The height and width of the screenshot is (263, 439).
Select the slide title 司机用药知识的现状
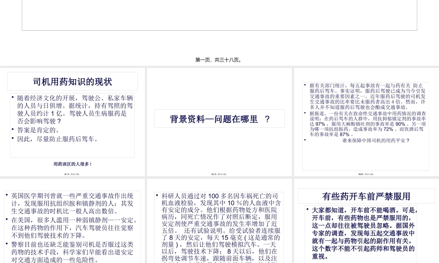(x=72, y=82)
